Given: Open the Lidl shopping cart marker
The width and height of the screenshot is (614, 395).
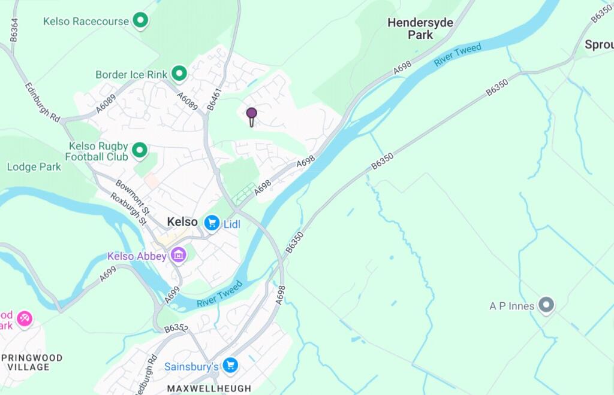Looking at the screenshot, I should point(212,224).
